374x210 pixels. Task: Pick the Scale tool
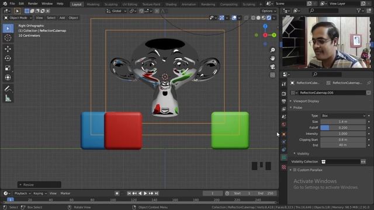[x=8, y=68]
